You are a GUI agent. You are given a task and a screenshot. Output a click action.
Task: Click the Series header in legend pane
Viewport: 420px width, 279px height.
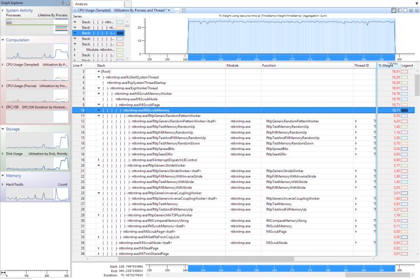77,16
